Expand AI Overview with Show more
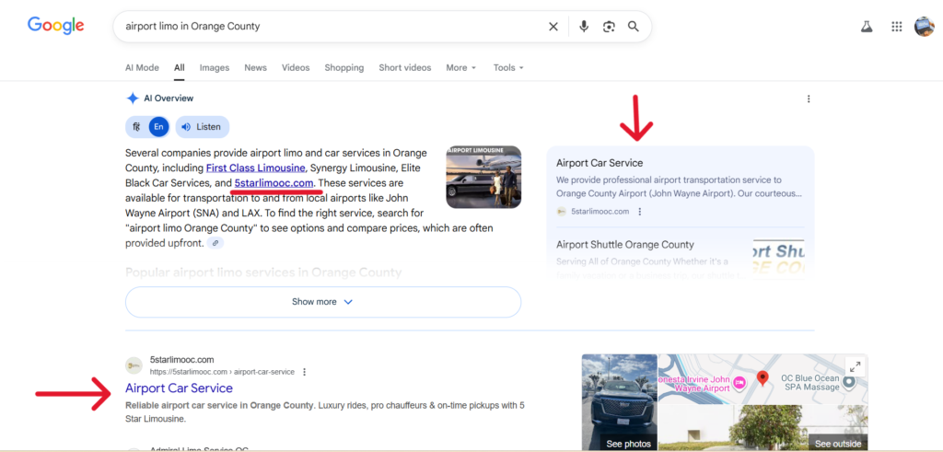The height and width of the screenshot is (452, 943). [323, 302]
